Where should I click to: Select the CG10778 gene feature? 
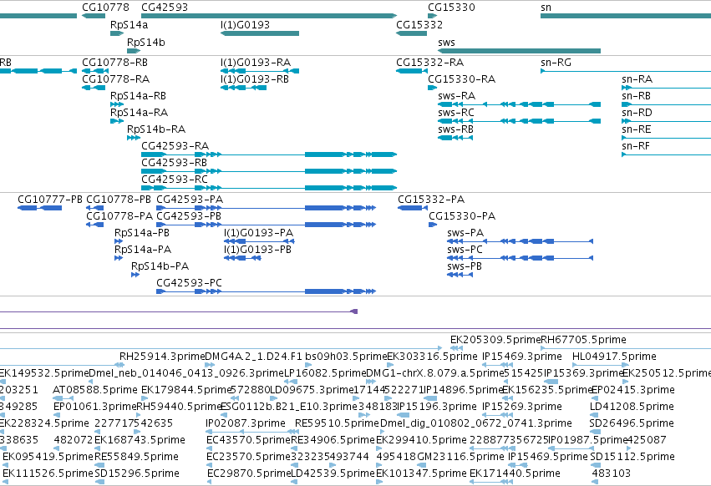click(x=94, y=16)
